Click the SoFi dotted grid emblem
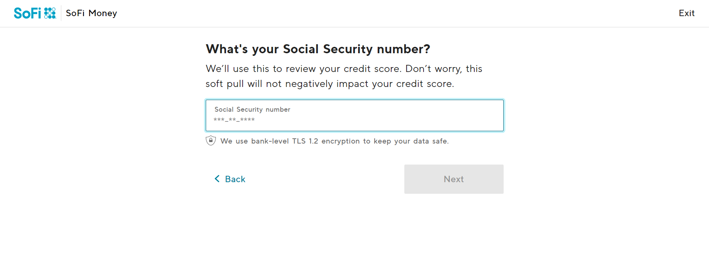709x265 pixels. point(50,13)
